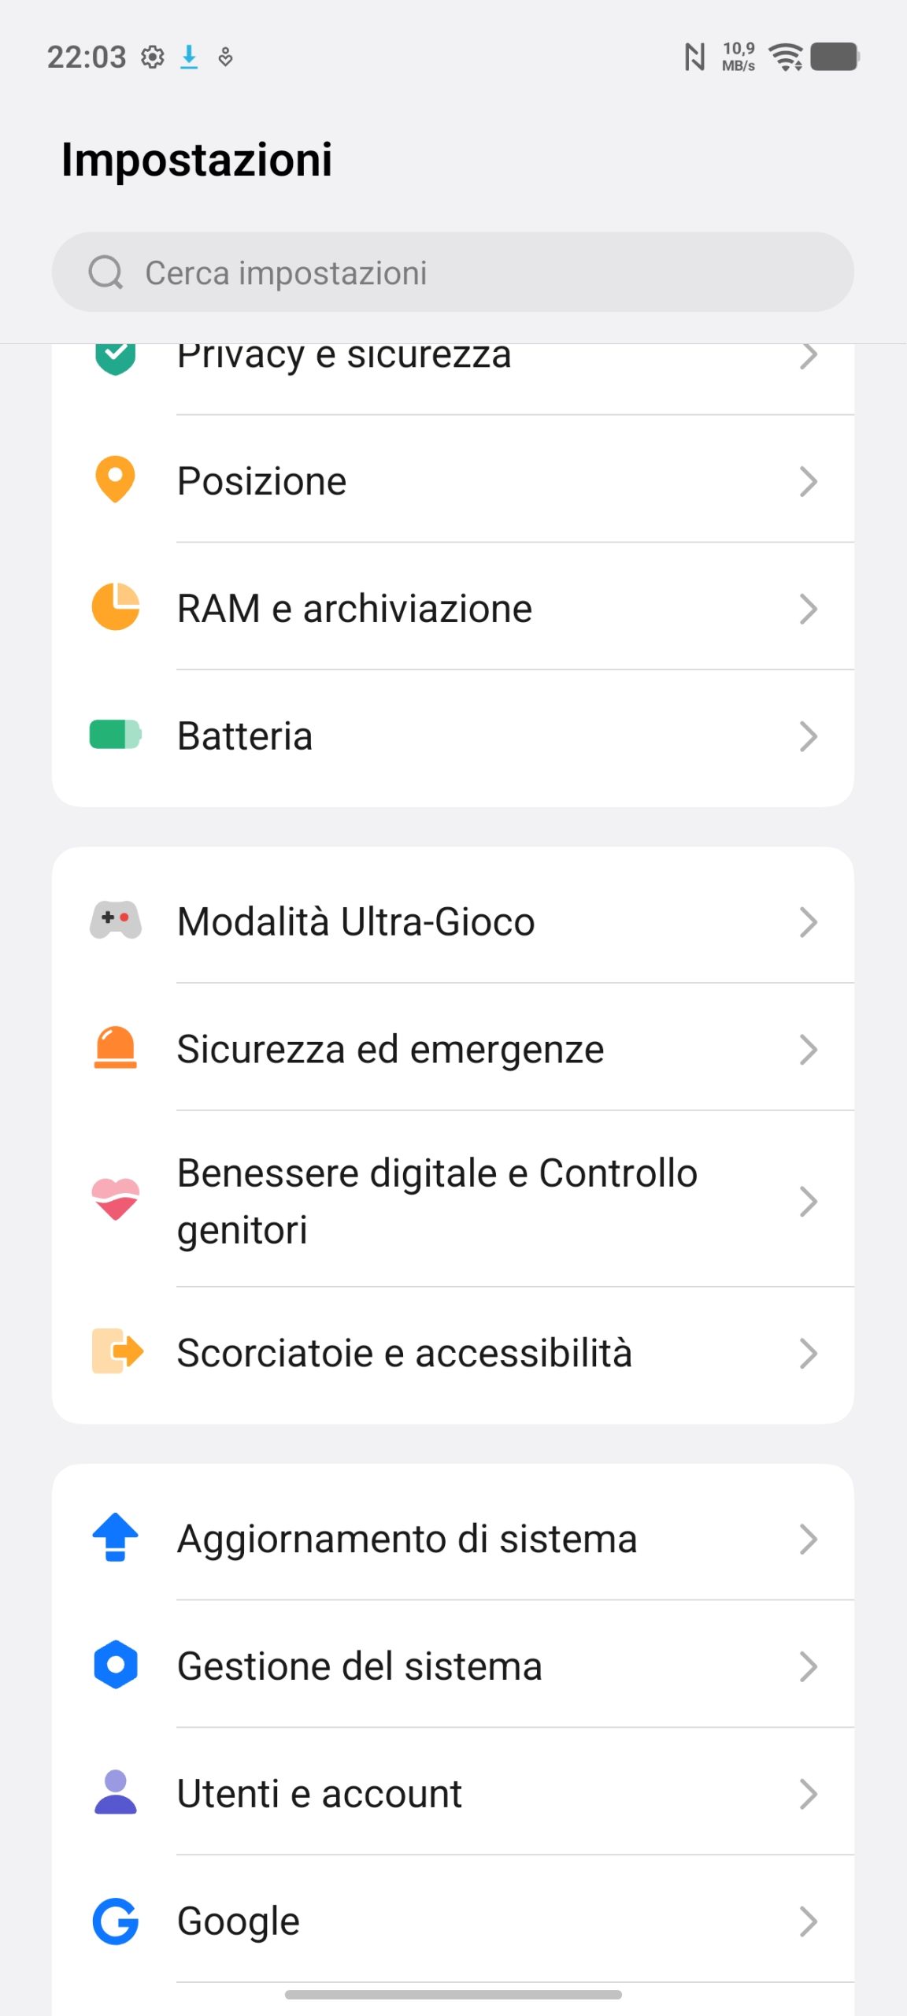Open Gestione del sistema via chevron
This screenshot has height=2016, width=907.
pos(808,1666)
